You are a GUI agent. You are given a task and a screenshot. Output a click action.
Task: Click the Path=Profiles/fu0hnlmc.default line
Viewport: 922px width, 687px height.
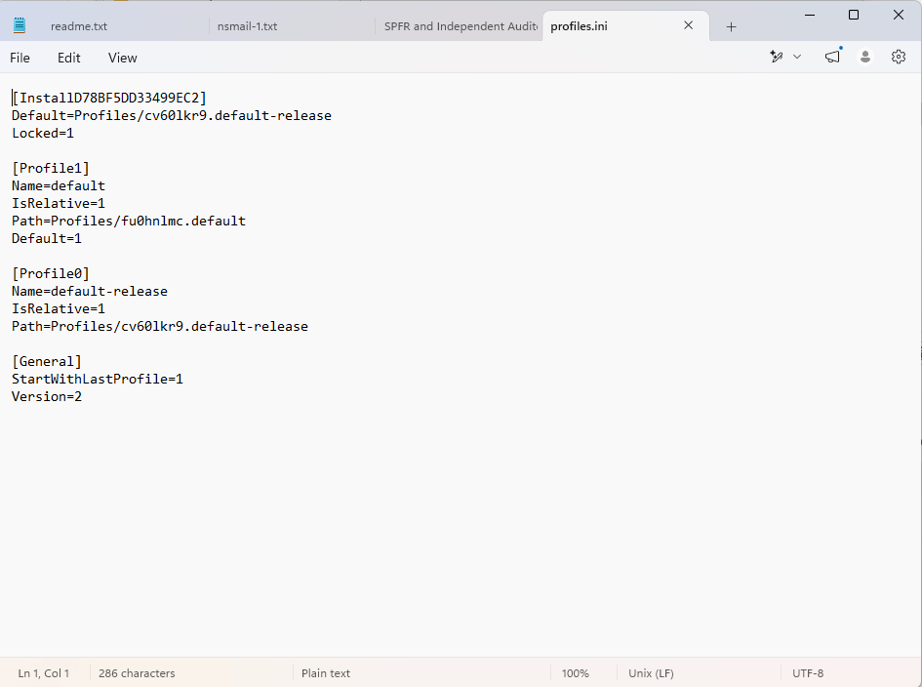[129, 222]
